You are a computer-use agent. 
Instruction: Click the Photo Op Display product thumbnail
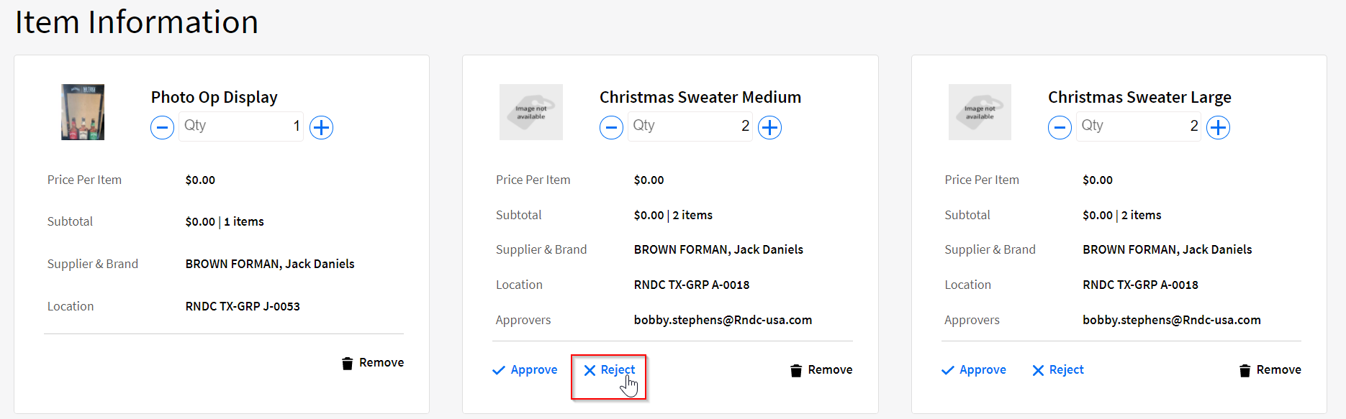[x=82, y=112]
